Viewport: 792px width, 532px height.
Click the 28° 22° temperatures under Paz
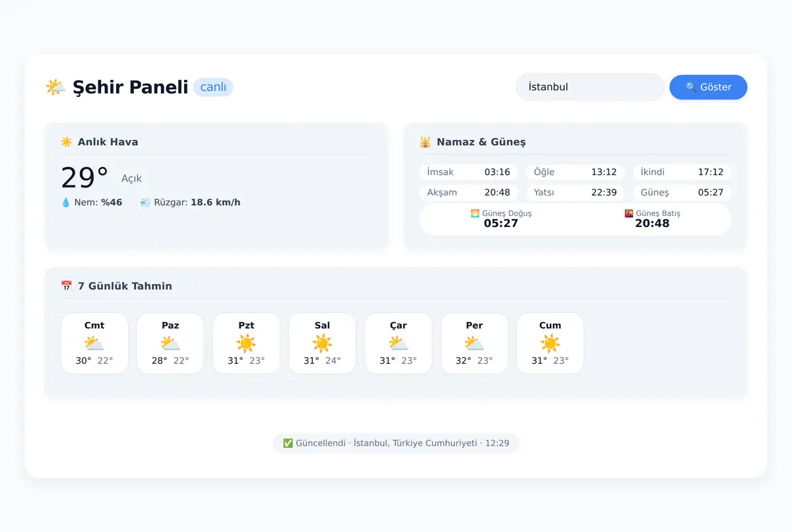170,361
